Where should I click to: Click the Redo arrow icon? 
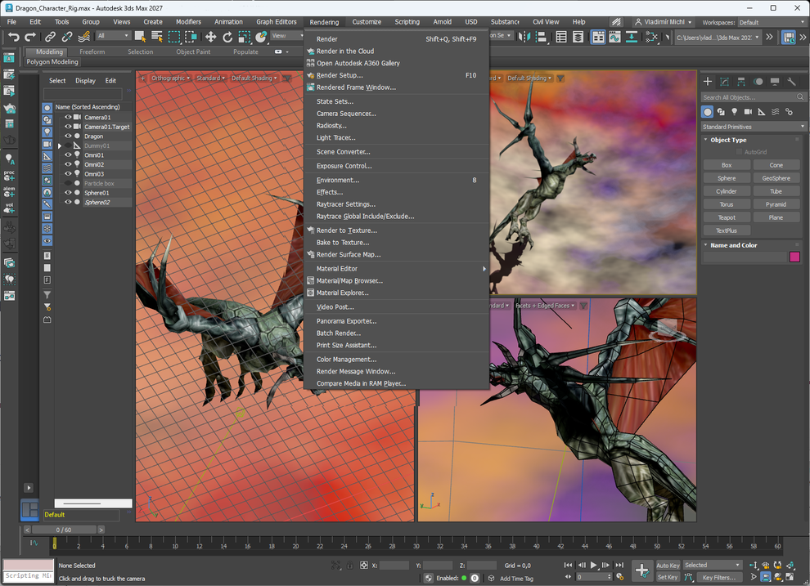[30, 37]
